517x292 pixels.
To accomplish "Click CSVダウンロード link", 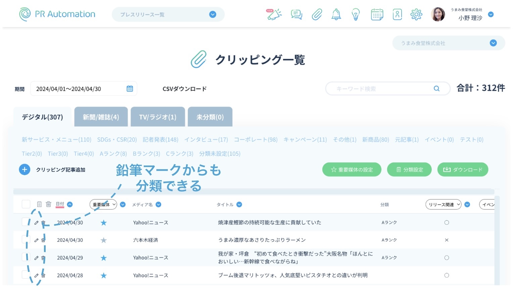I will click(184, 89).
